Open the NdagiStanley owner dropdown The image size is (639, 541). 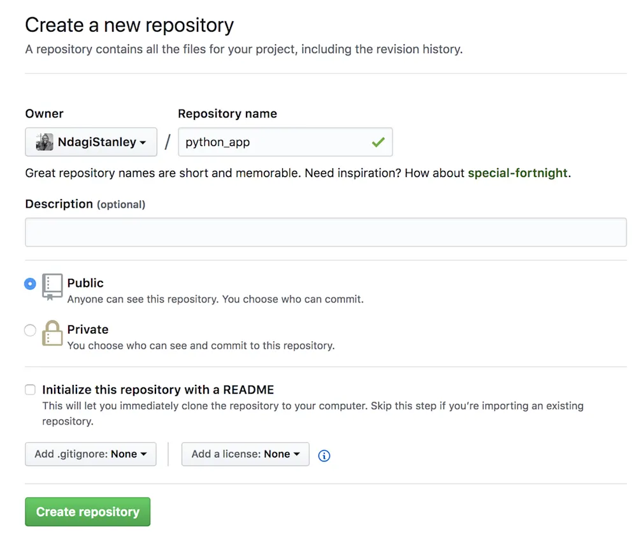click(x=91, y=142)
